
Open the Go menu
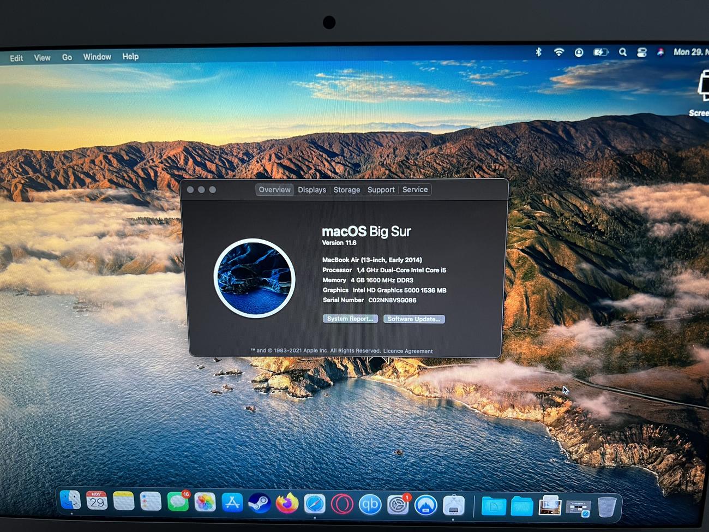pos(67,57)
